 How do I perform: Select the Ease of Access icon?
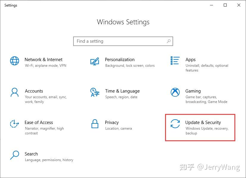point(15,124)
